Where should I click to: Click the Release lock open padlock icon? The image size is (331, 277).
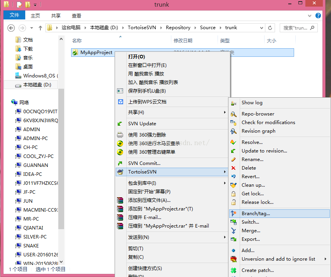233,202
